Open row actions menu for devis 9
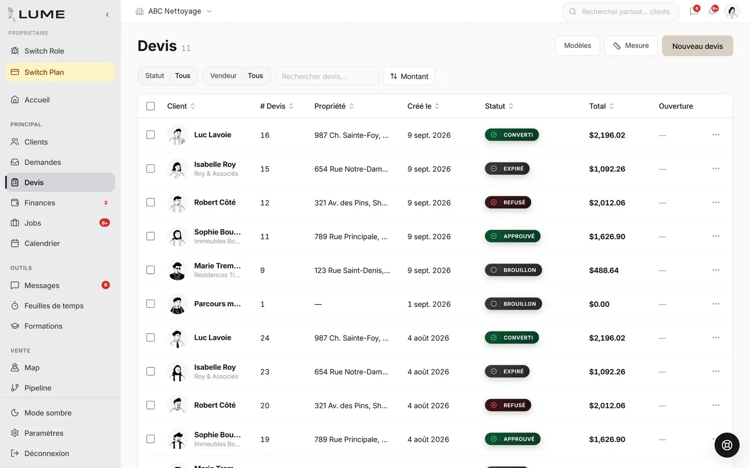This screenshot has width=750, height=468. pos(716,270)
